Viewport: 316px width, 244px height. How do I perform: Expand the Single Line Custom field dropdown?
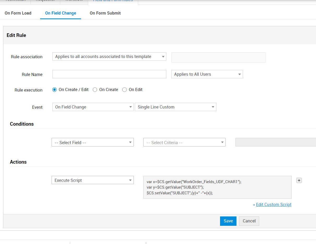[175, 107]
